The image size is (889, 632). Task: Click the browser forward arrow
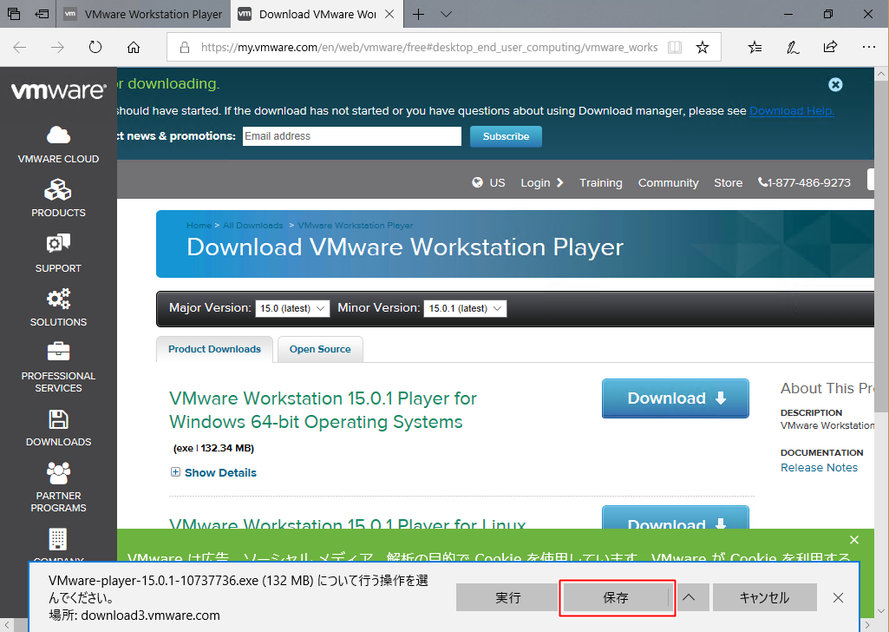pyautogui.click(x=57, y=47)
